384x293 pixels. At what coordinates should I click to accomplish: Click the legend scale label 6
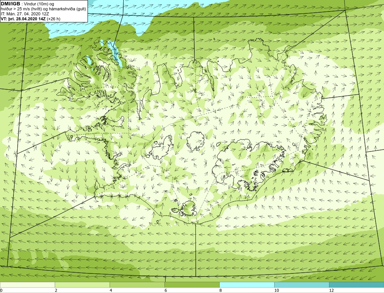pyautogui.click(x=166, y=290)
